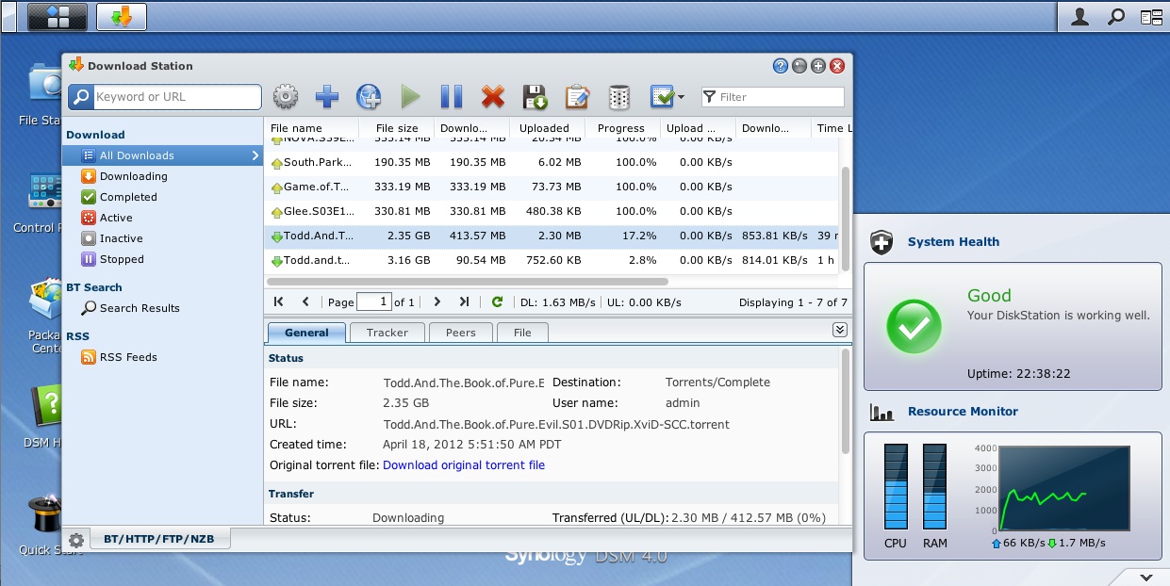Click the floppy disk save destination icon
Image resolution: width=1170 pixels, height=586 pixels.
[535, 96]
